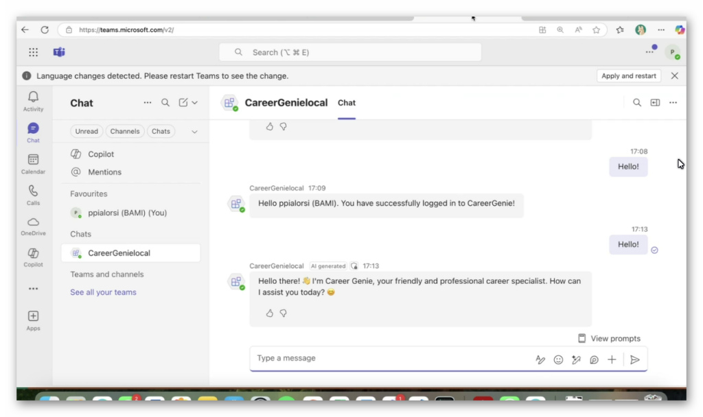This screenshot has height=417, width=703.
Task: Open Mentions in the chat list
Action: (130, 172)
